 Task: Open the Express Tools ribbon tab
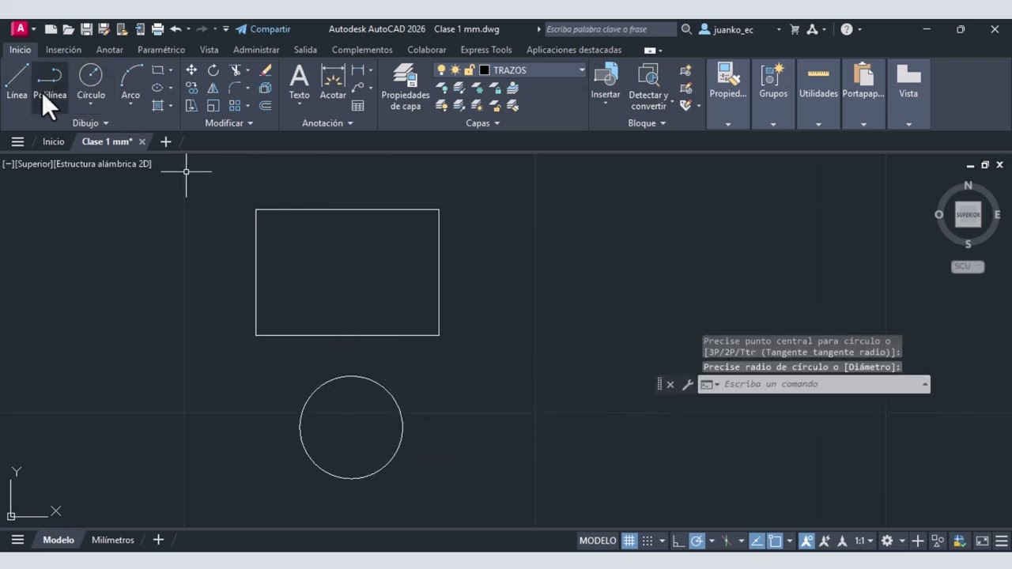pos(486,50)
